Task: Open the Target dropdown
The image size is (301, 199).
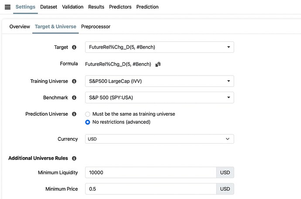Action: [159, 47]
